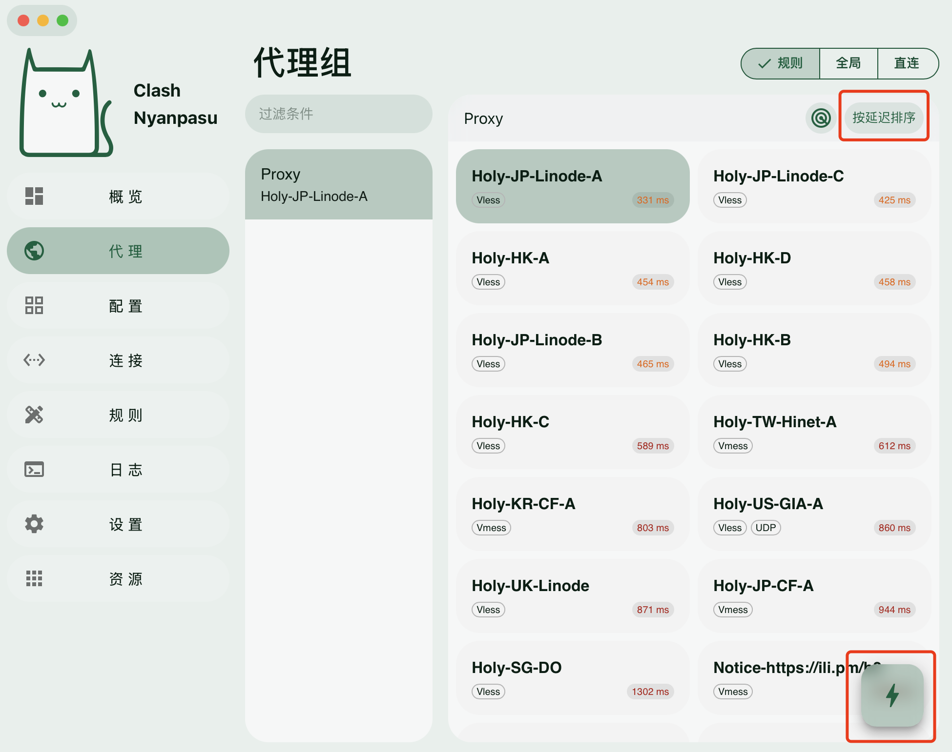This screenshot has height=752, width=952.
Task: Open the Profiles page via its grid icon
Action: click(34, 305)
